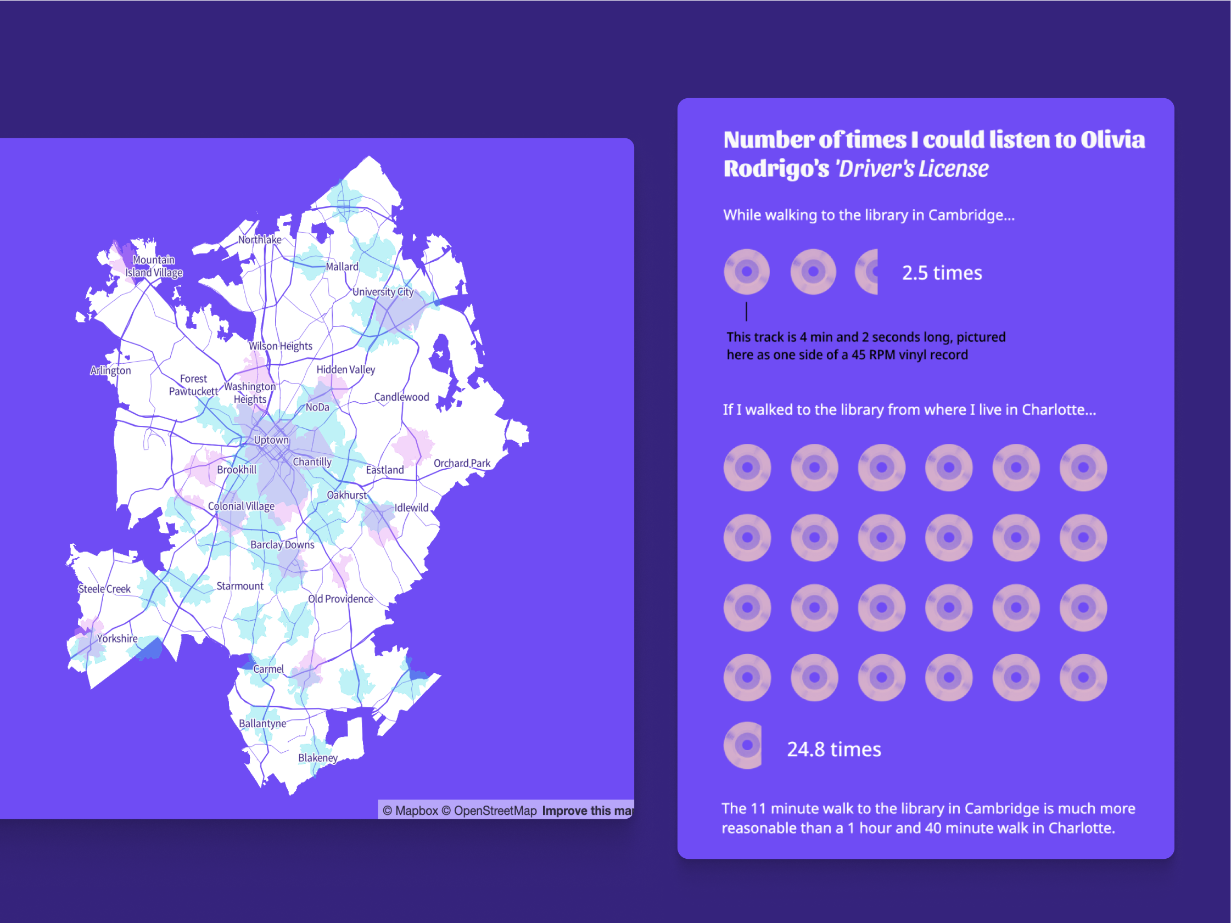Click the Improve this map link

[x=587, y=811]
